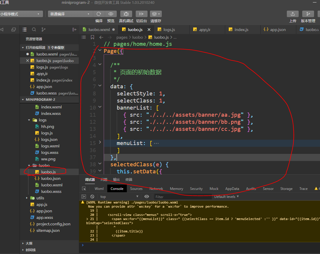Collapse the logs folder

click(29, 120)
